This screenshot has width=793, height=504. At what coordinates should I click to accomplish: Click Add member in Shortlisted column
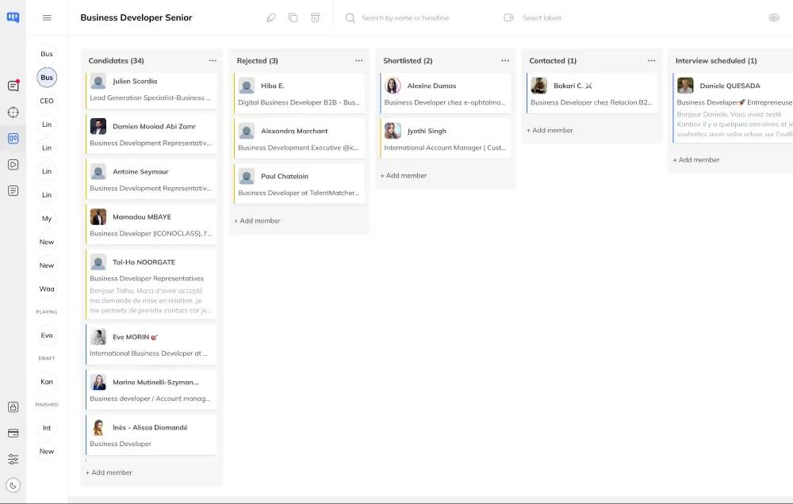[404, 176]
